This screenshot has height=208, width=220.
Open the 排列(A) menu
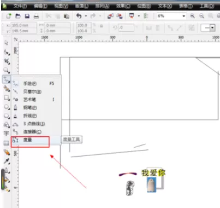103,6
